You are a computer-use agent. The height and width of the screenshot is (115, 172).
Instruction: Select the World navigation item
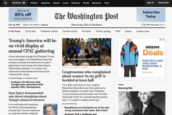(86, 3)
